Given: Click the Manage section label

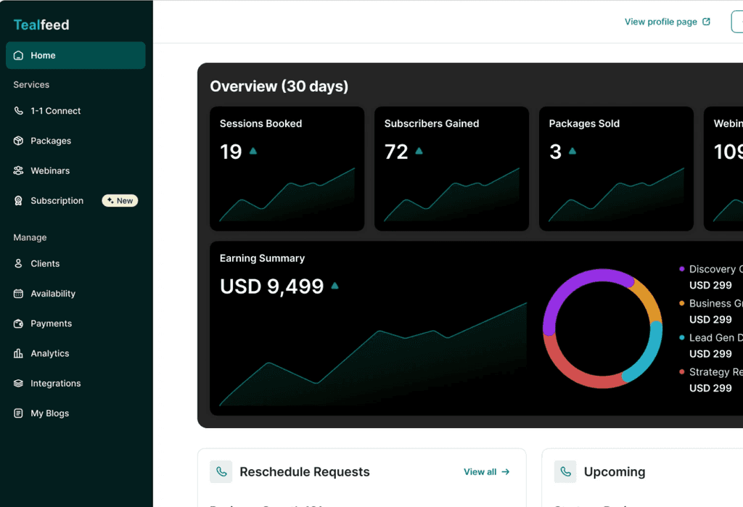Looking at the screenshot, I should [x=30, y=237].
